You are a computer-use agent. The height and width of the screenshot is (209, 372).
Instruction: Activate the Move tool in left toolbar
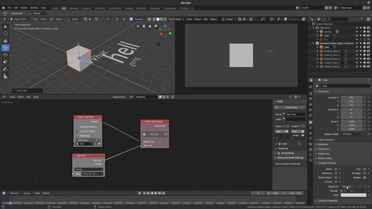point(5,48)
